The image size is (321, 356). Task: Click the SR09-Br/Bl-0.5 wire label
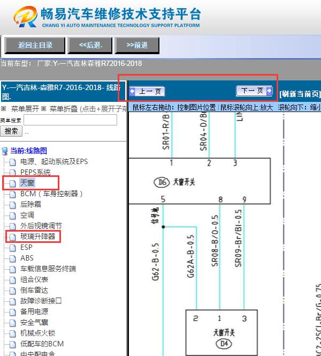(238, 239)
